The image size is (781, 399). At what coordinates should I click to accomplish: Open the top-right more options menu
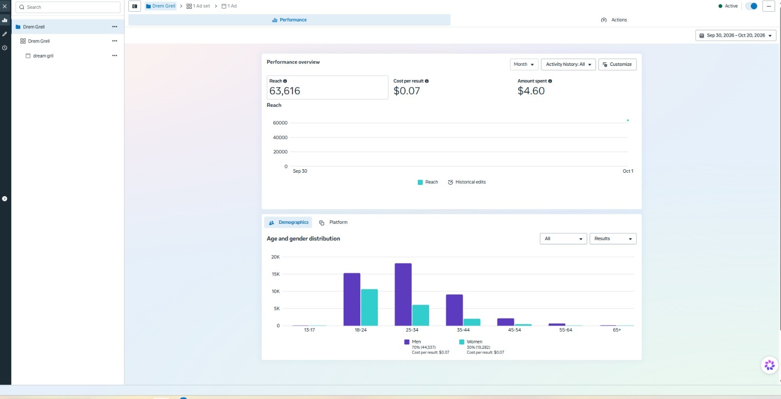(769, 6)
